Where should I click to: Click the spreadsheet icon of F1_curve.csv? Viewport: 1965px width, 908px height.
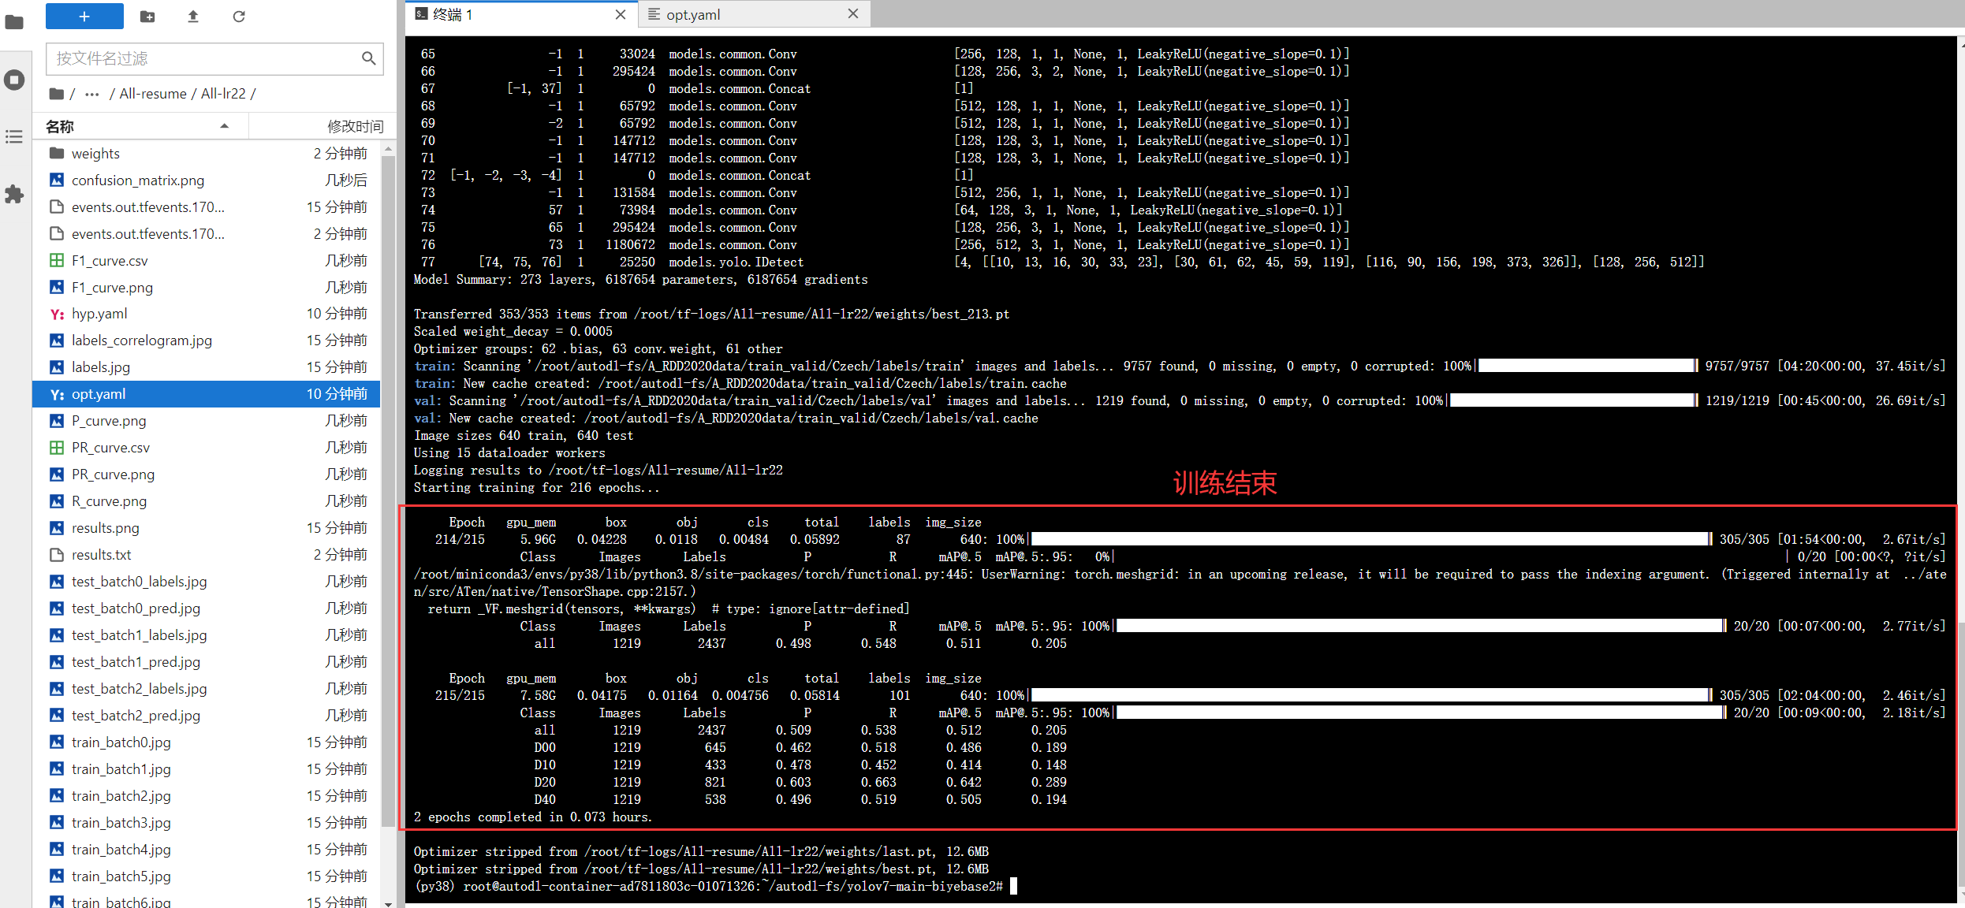(x=57, y=261)
